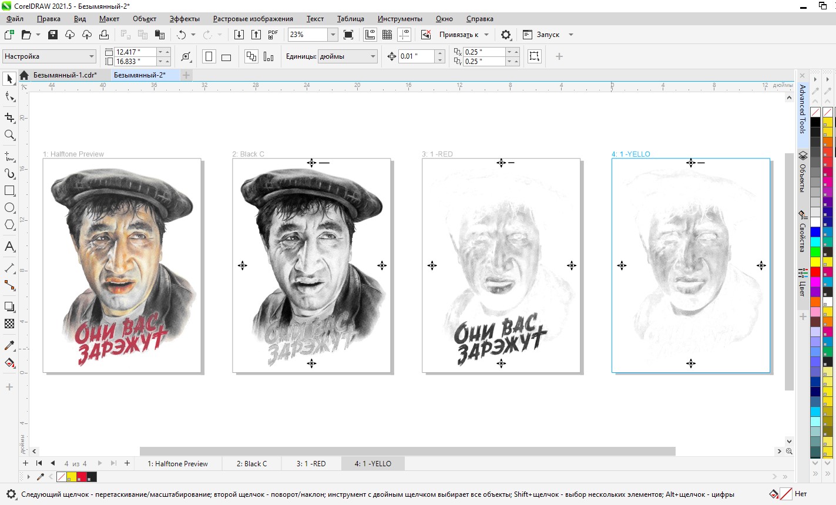The image size is (836, 505).
Task: Select the Pick (arrow) tool
Action: [x=9, y=79]
